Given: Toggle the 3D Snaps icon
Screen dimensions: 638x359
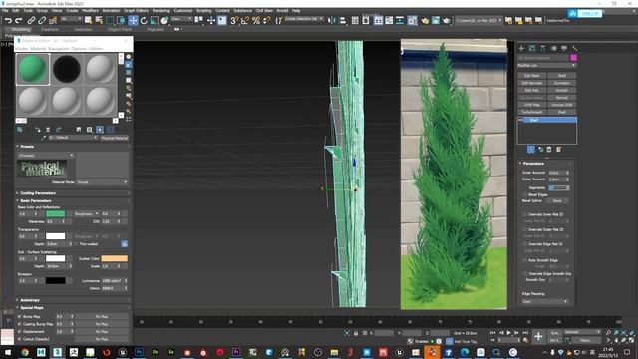Looking at the screenshot, I should coord(234,20).
